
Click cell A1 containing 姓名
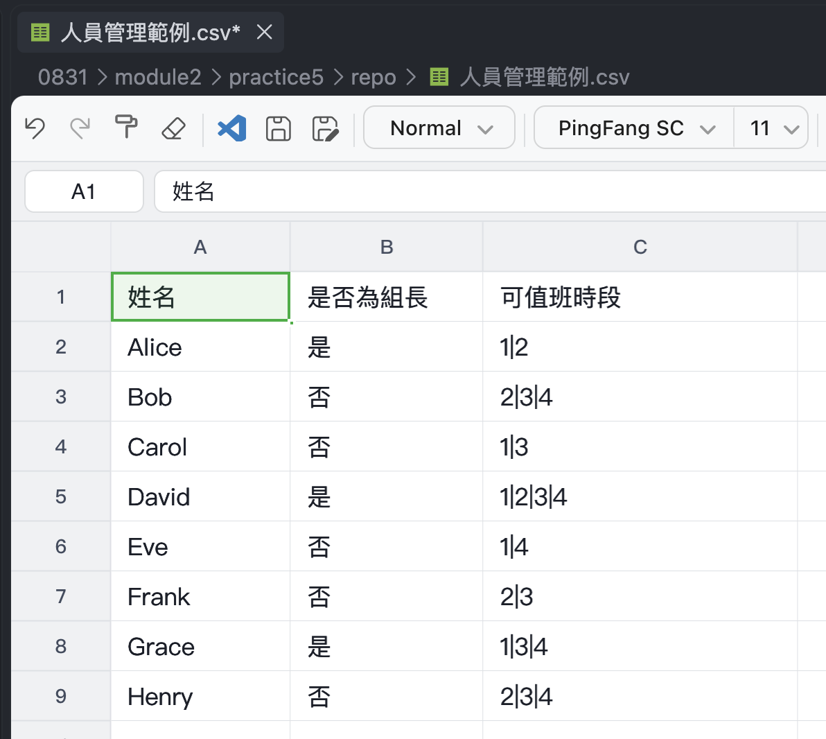(200, 297)
